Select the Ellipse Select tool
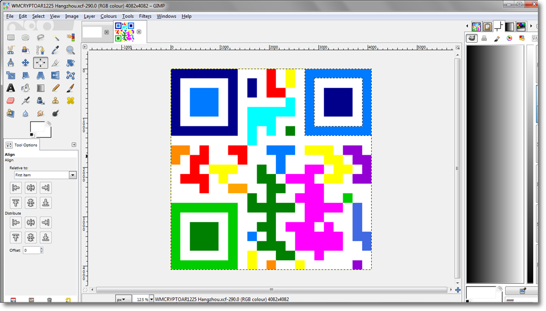This screenshot has width=546, height=311. tap(25, 37)
